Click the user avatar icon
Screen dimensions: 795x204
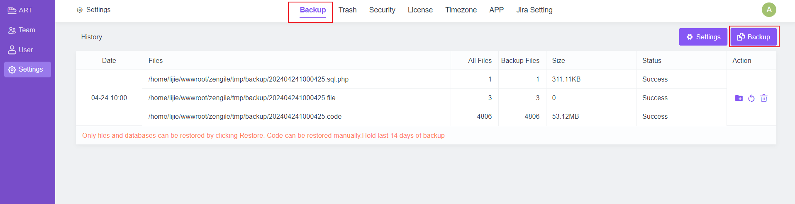click(x=769, y=10)
